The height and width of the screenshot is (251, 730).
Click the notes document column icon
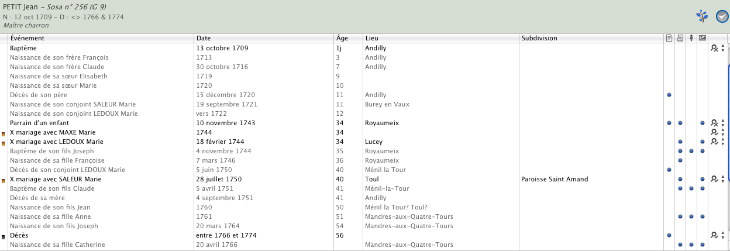point(669,38)
